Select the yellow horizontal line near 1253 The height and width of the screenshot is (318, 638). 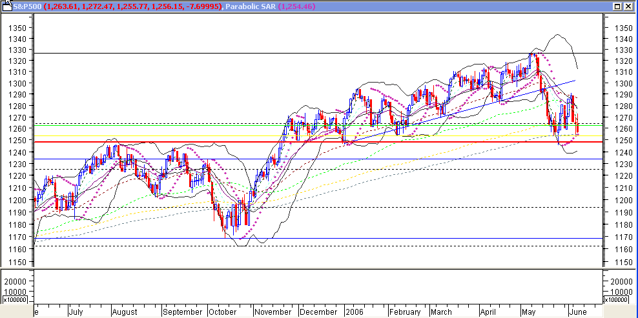(317, 136)
